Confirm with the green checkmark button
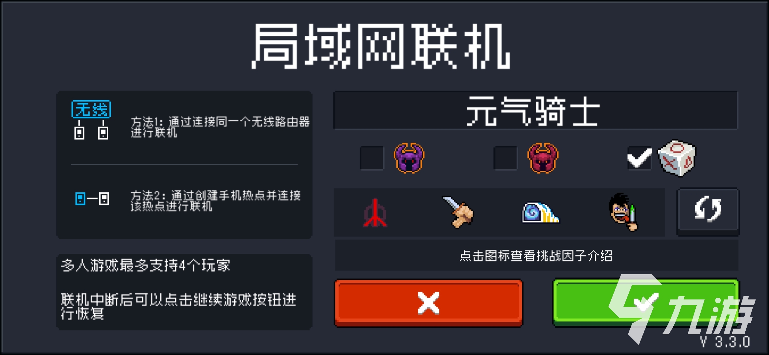Screen dimensions: 769x355 tap(646, 303)
